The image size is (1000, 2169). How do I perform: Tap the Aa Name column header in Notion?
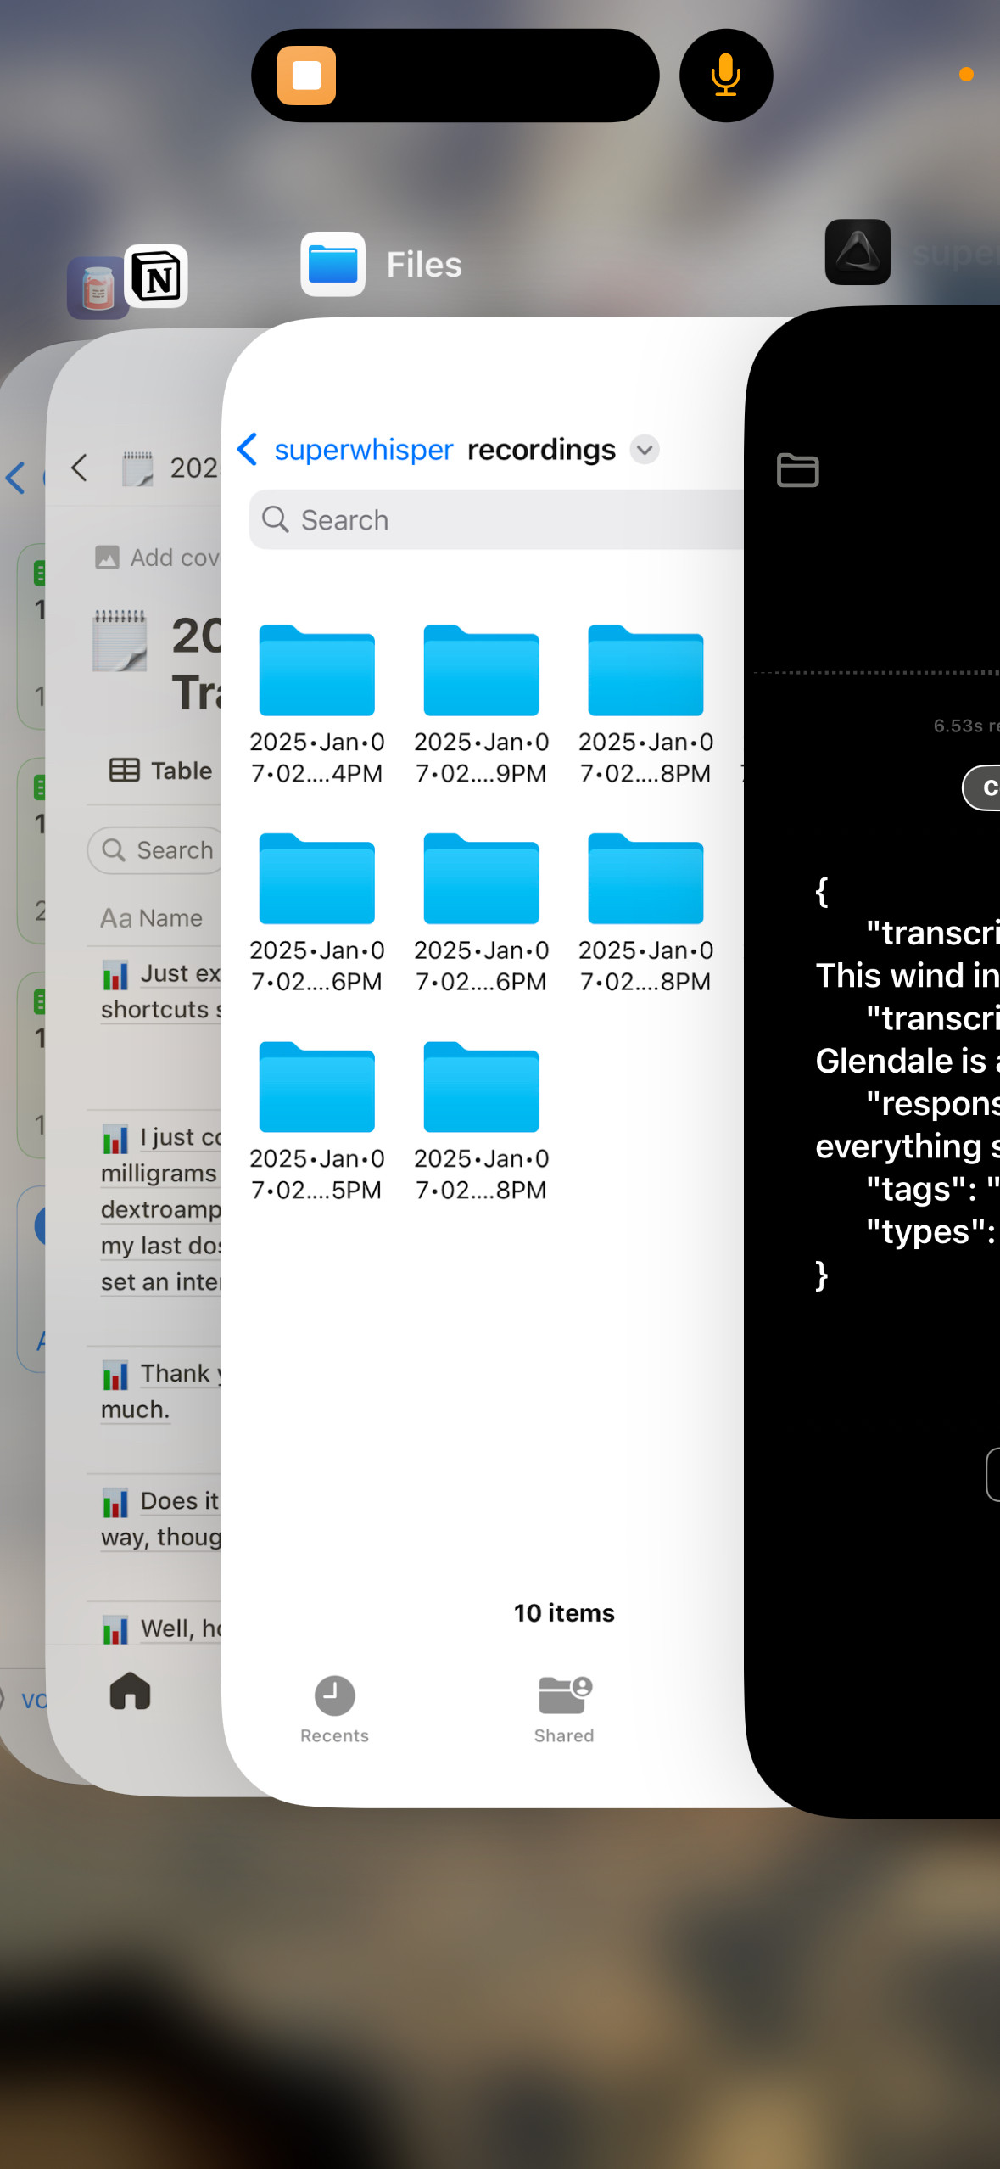(152, 918)
